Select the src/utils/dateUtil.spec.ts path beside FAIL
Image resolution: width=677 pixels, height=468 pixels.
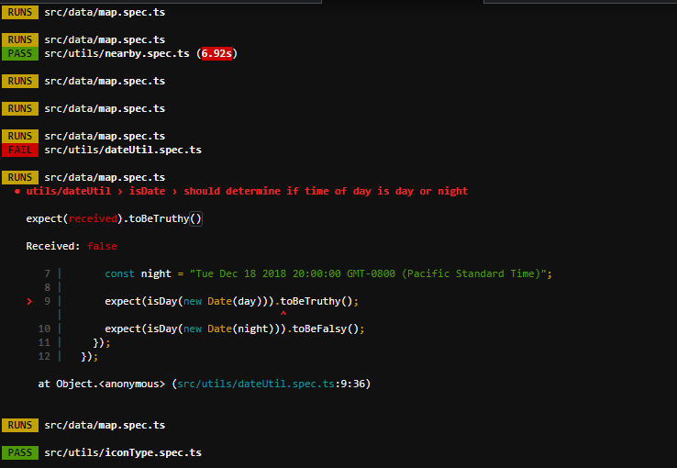pos(123,150)
